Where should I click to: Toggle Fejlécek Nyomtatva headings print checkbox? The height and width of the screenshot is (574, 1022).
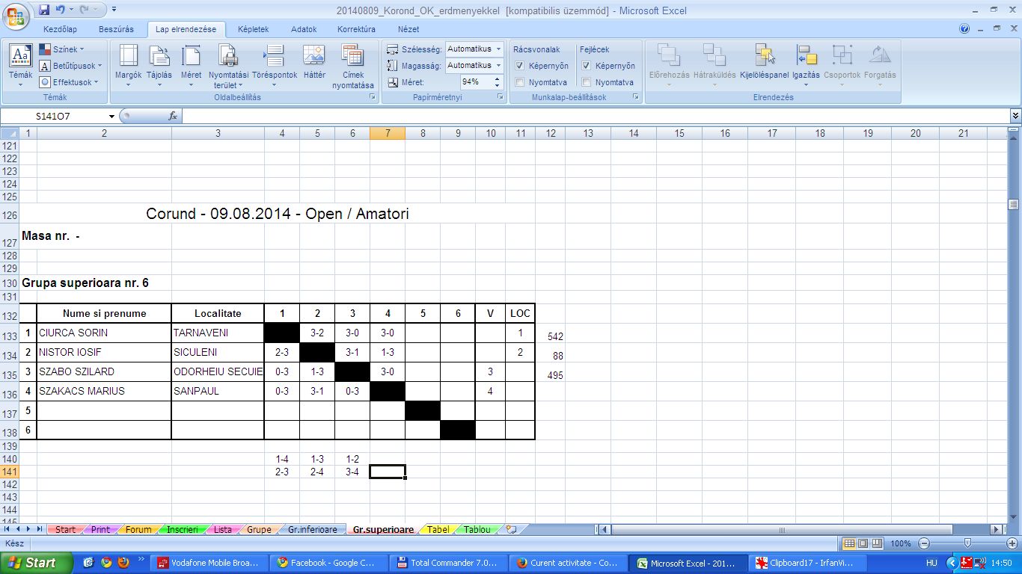(x=587, y=82)
